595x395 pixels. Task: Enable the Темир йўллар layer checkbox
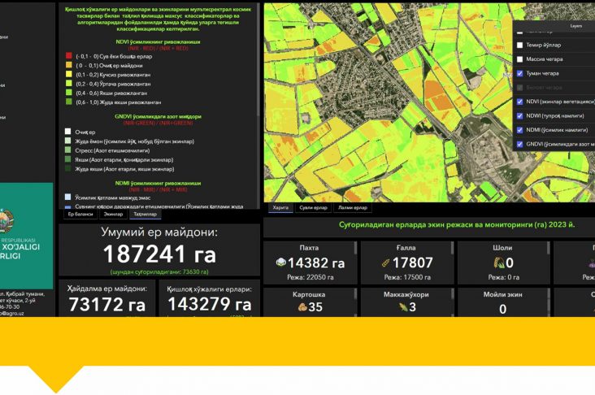coord(519,46)
